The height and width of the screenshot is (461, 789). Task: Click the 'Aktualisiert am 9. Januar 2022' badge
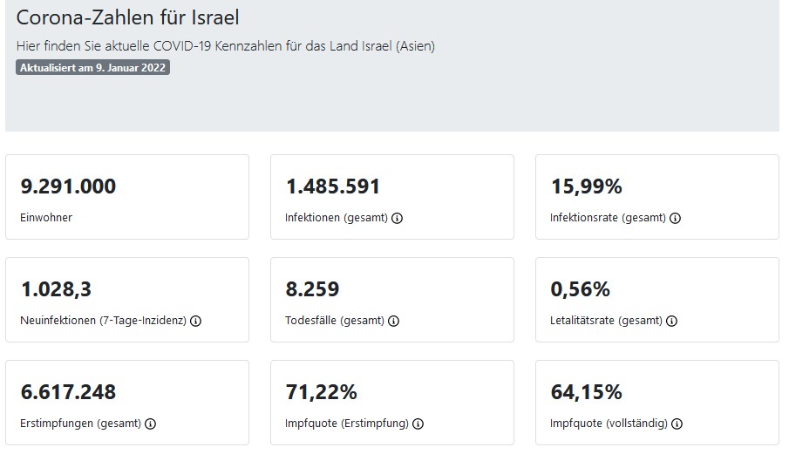92,68
